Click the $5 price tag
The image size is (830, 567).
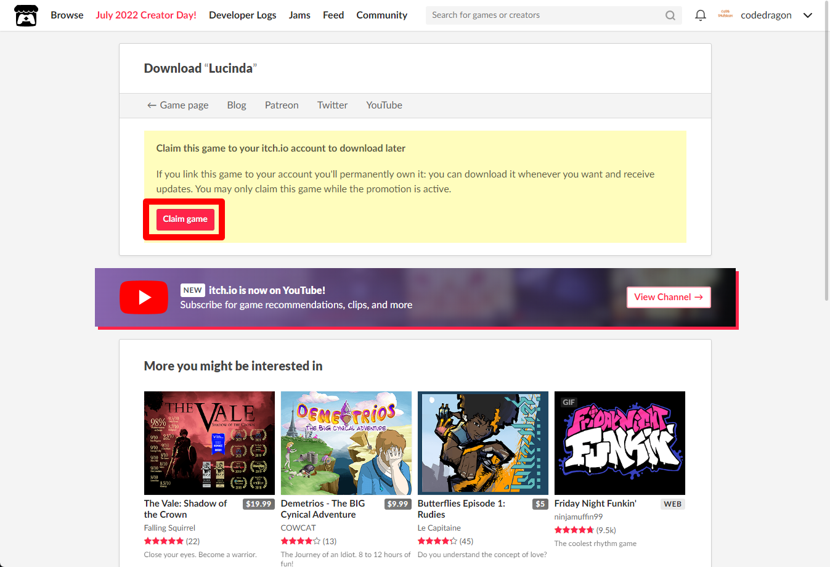click(x=540, y=504)
